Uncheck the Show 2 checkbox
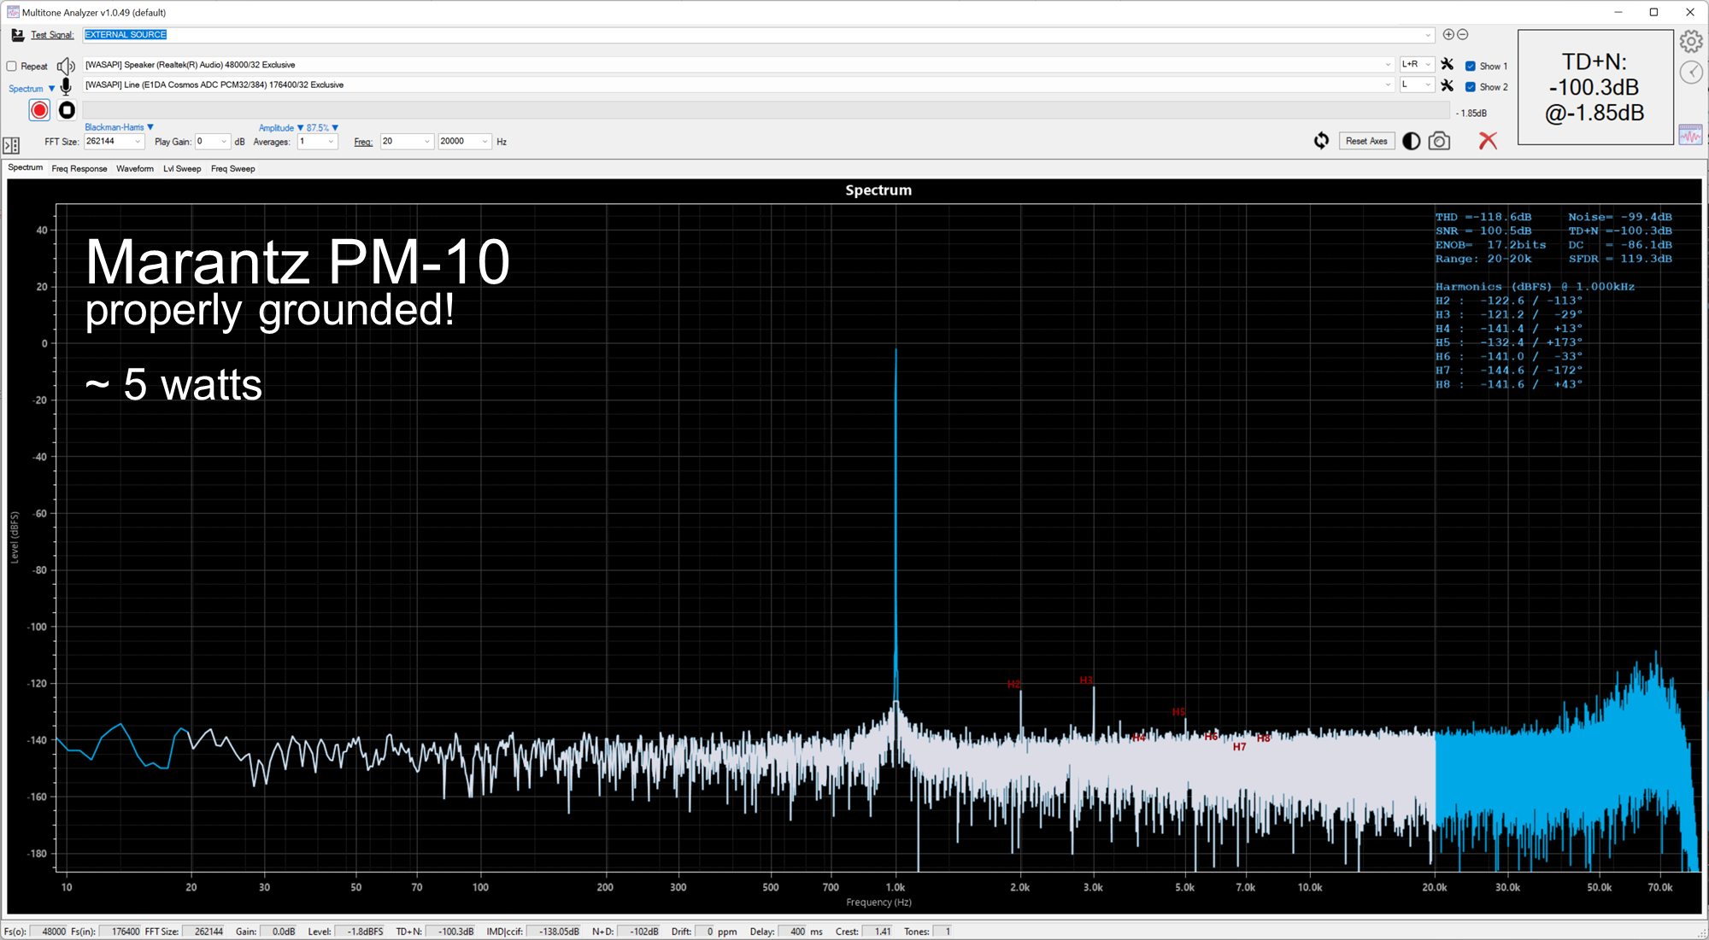This screenshot has width=1709, height=940. (1471, 86)
